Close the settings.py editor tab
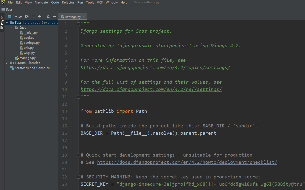Image resolution: width=305 pixels, height=190 pixels. pyautogui.click(x=84, y=17)
